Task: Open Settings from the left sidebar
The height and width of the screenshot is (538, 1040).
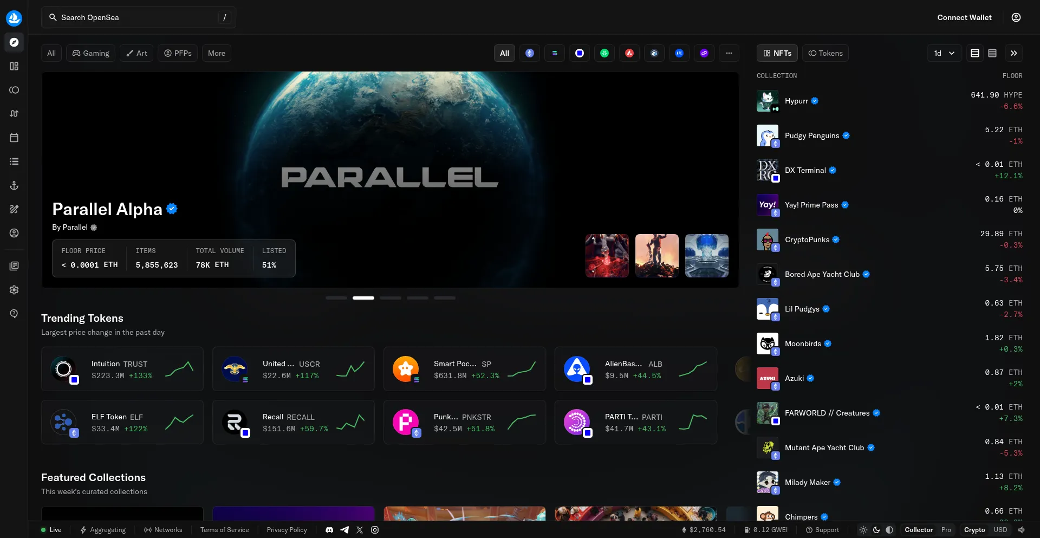Action: [x=14, y=290]
